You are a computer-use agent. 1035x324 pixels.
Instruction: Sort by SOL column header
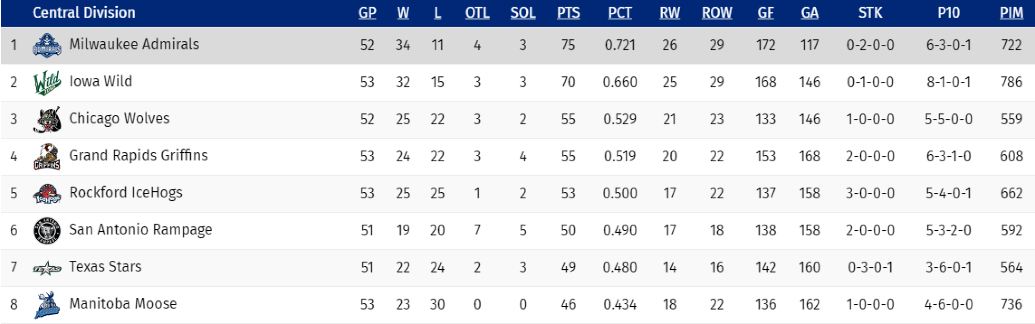tap(523, 13)
